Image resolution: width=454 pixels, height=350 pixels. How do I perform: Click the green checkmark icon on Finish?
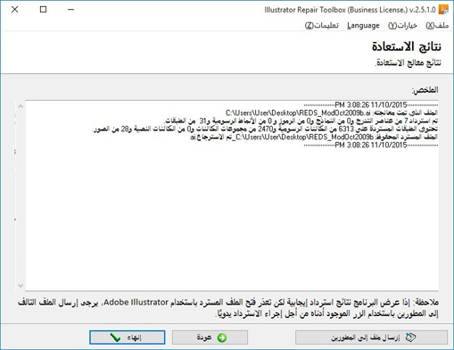click(x=115, y=337)
